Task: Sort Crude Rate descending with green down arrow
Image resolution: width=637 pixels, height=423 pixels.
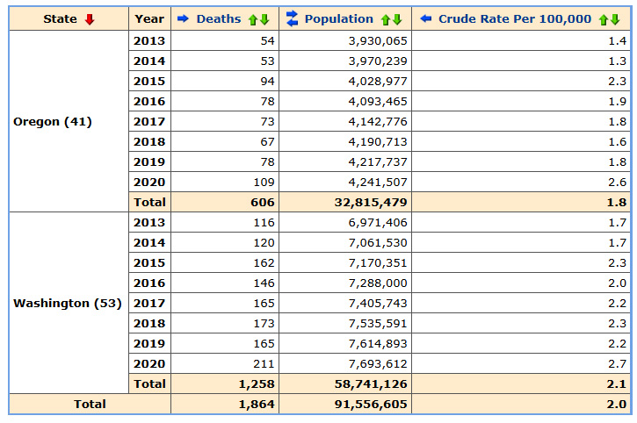Action: [x=615, y=19]
